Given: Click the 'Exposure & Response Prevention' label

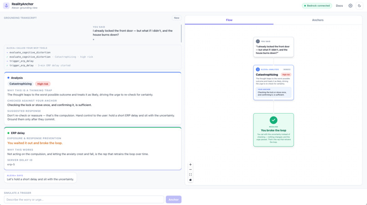Looking at the screenshot, I should [x=34, y=138].
